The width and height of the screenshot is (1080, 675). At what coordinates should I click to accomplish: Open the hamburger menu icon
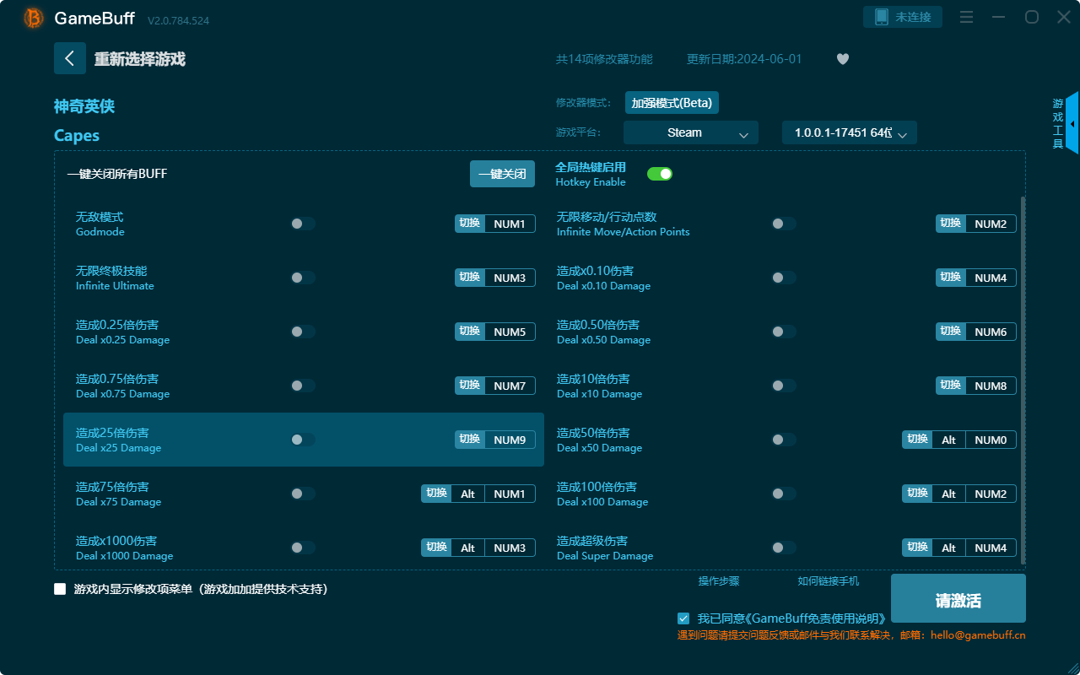(967, 17)
